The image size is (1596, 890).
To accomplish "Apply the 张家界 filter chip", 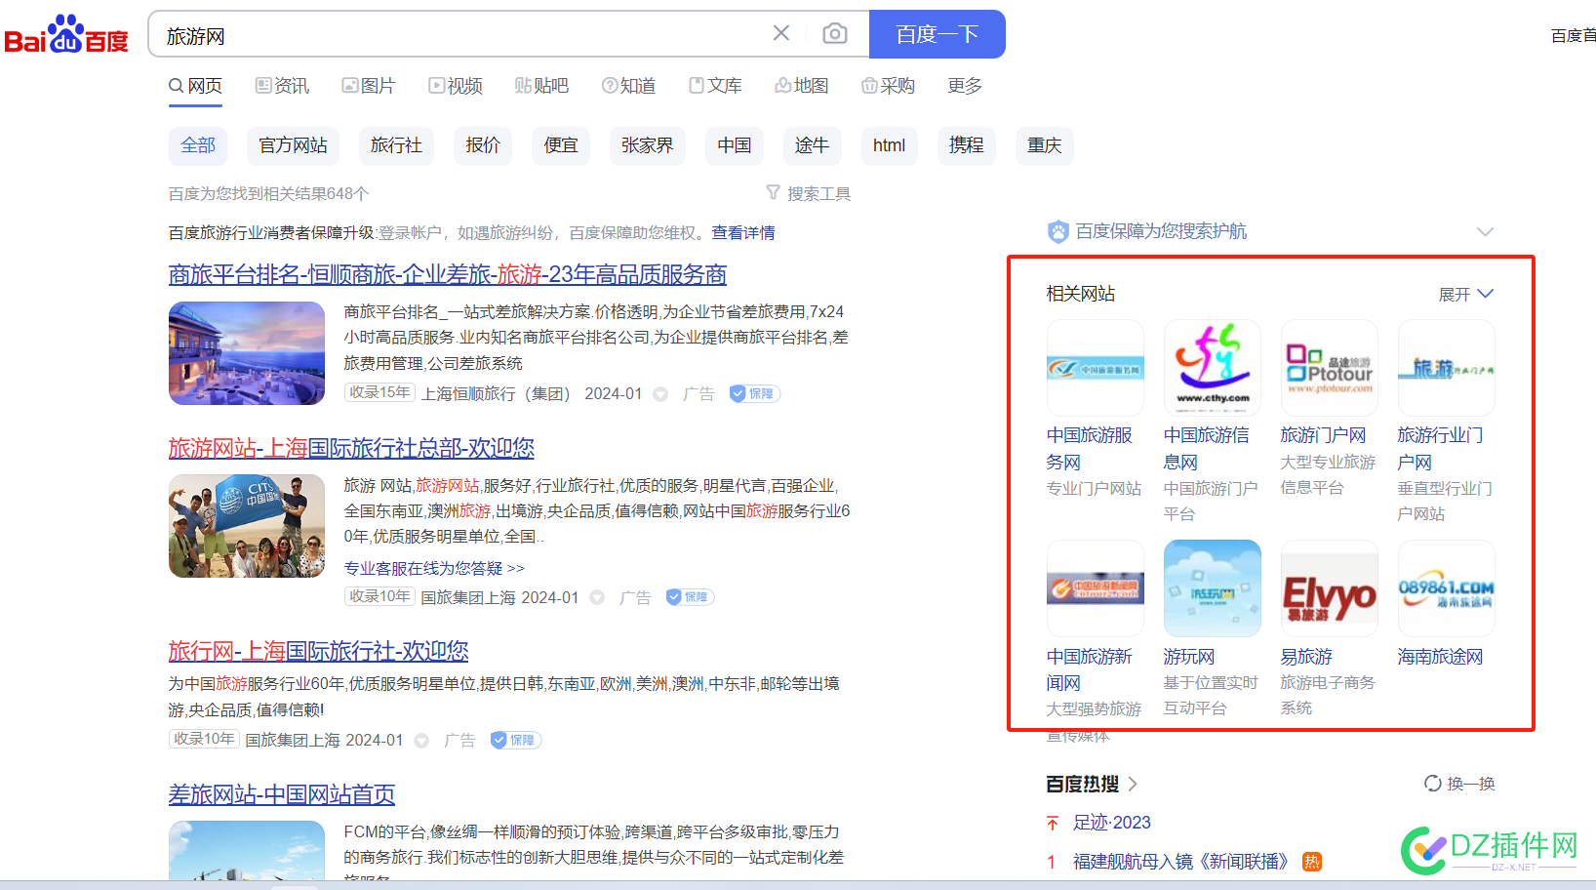I will click(648, 145).
